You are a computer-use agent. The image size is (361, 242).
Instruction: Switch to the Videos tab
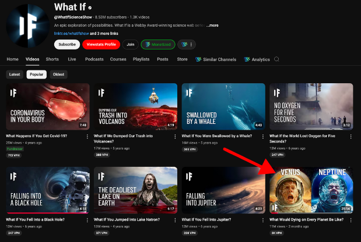point(33,59)
